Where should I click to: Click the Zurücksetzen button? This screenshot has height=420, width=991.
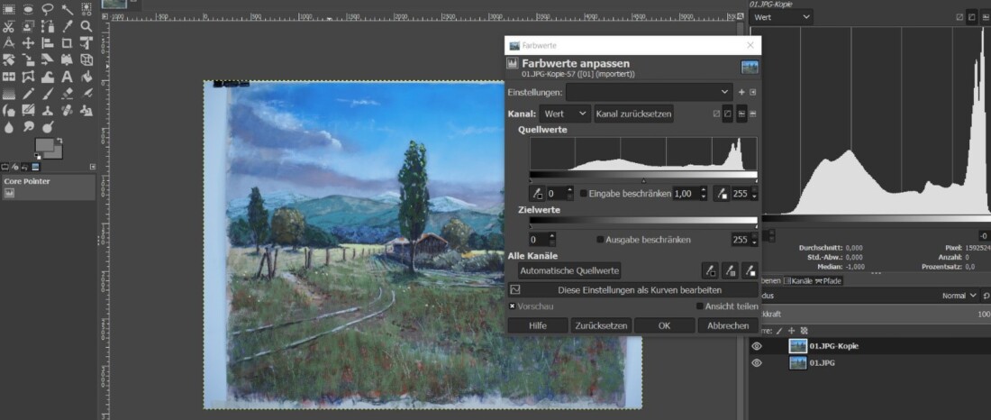(601, 325)
